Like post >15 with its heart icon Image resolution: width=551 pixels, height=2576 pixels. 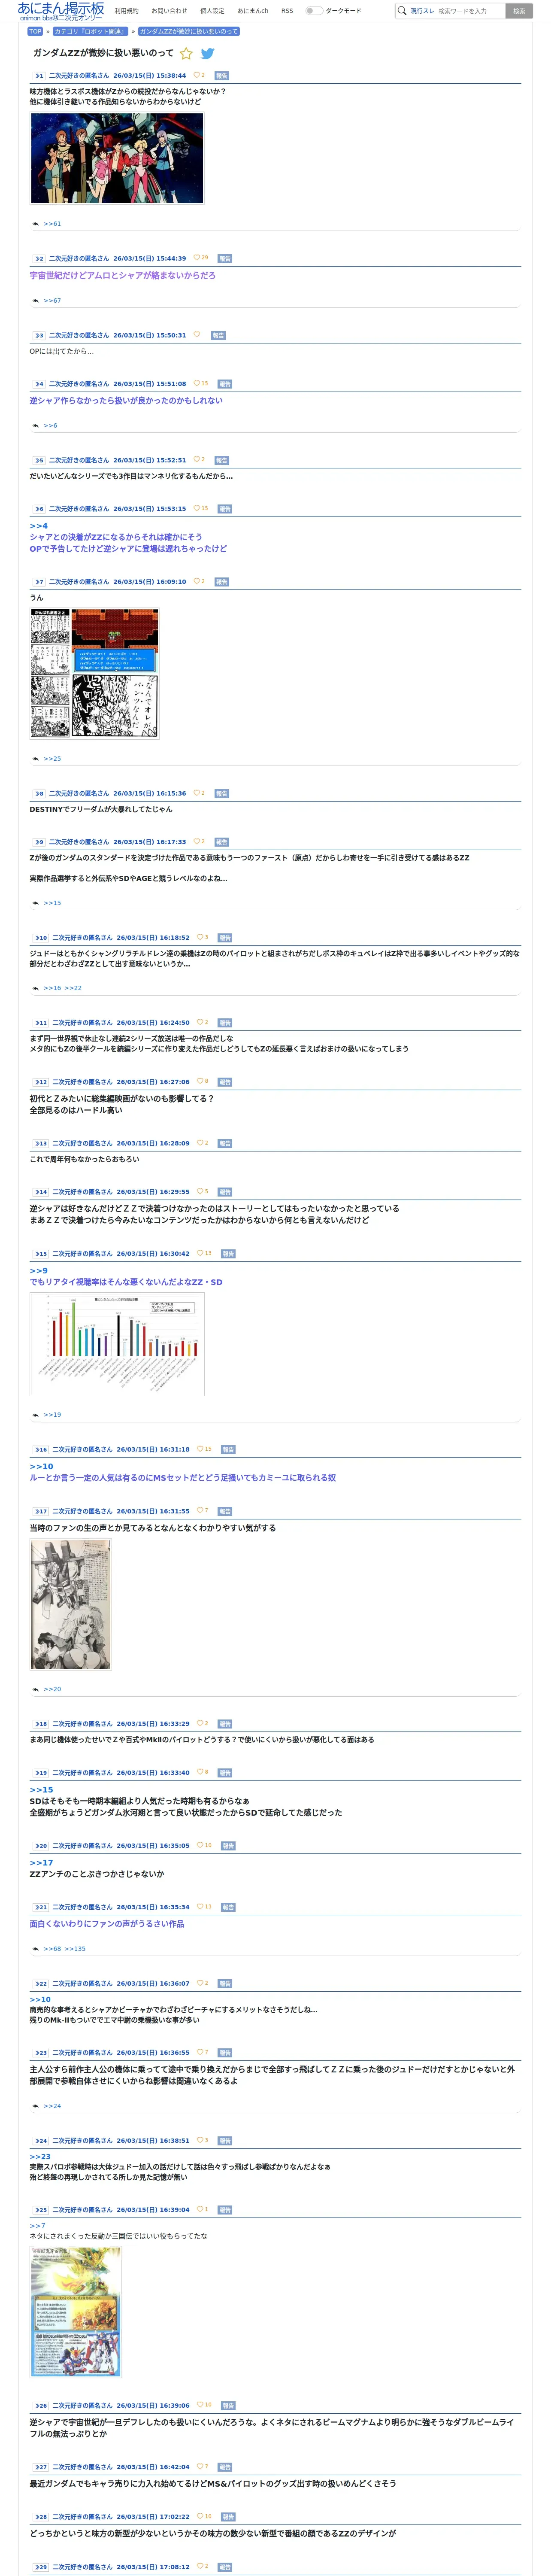pyautogui.click(x=200, y=1253)
